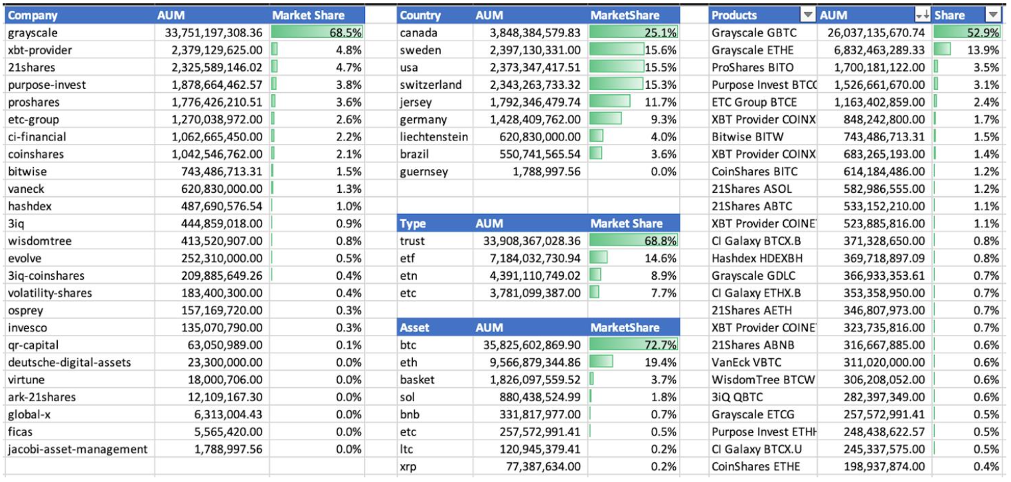
Task: Select the hashdex AUM value cell
Action: pyautogui.click(x=212, y=206)
